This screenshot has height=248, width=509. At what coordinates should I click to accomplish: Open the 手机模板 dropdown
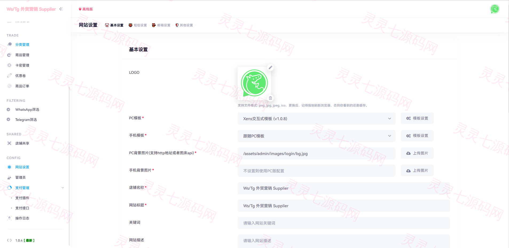(x=316, y=136)
